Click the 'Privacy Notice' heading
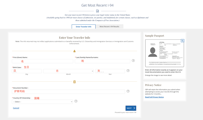Viewport: 203px width, 120px height. pyautogui.click(x=153, y=85)
